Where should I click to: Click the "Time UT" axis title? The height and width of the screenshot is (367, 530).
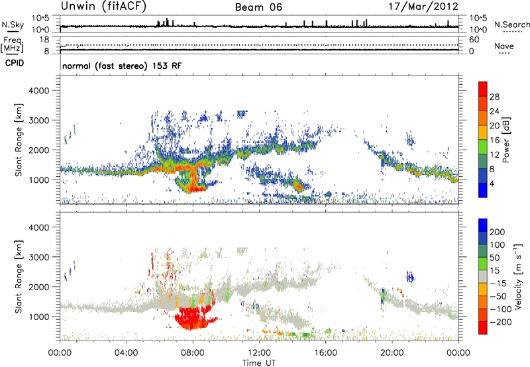point(259,363)
